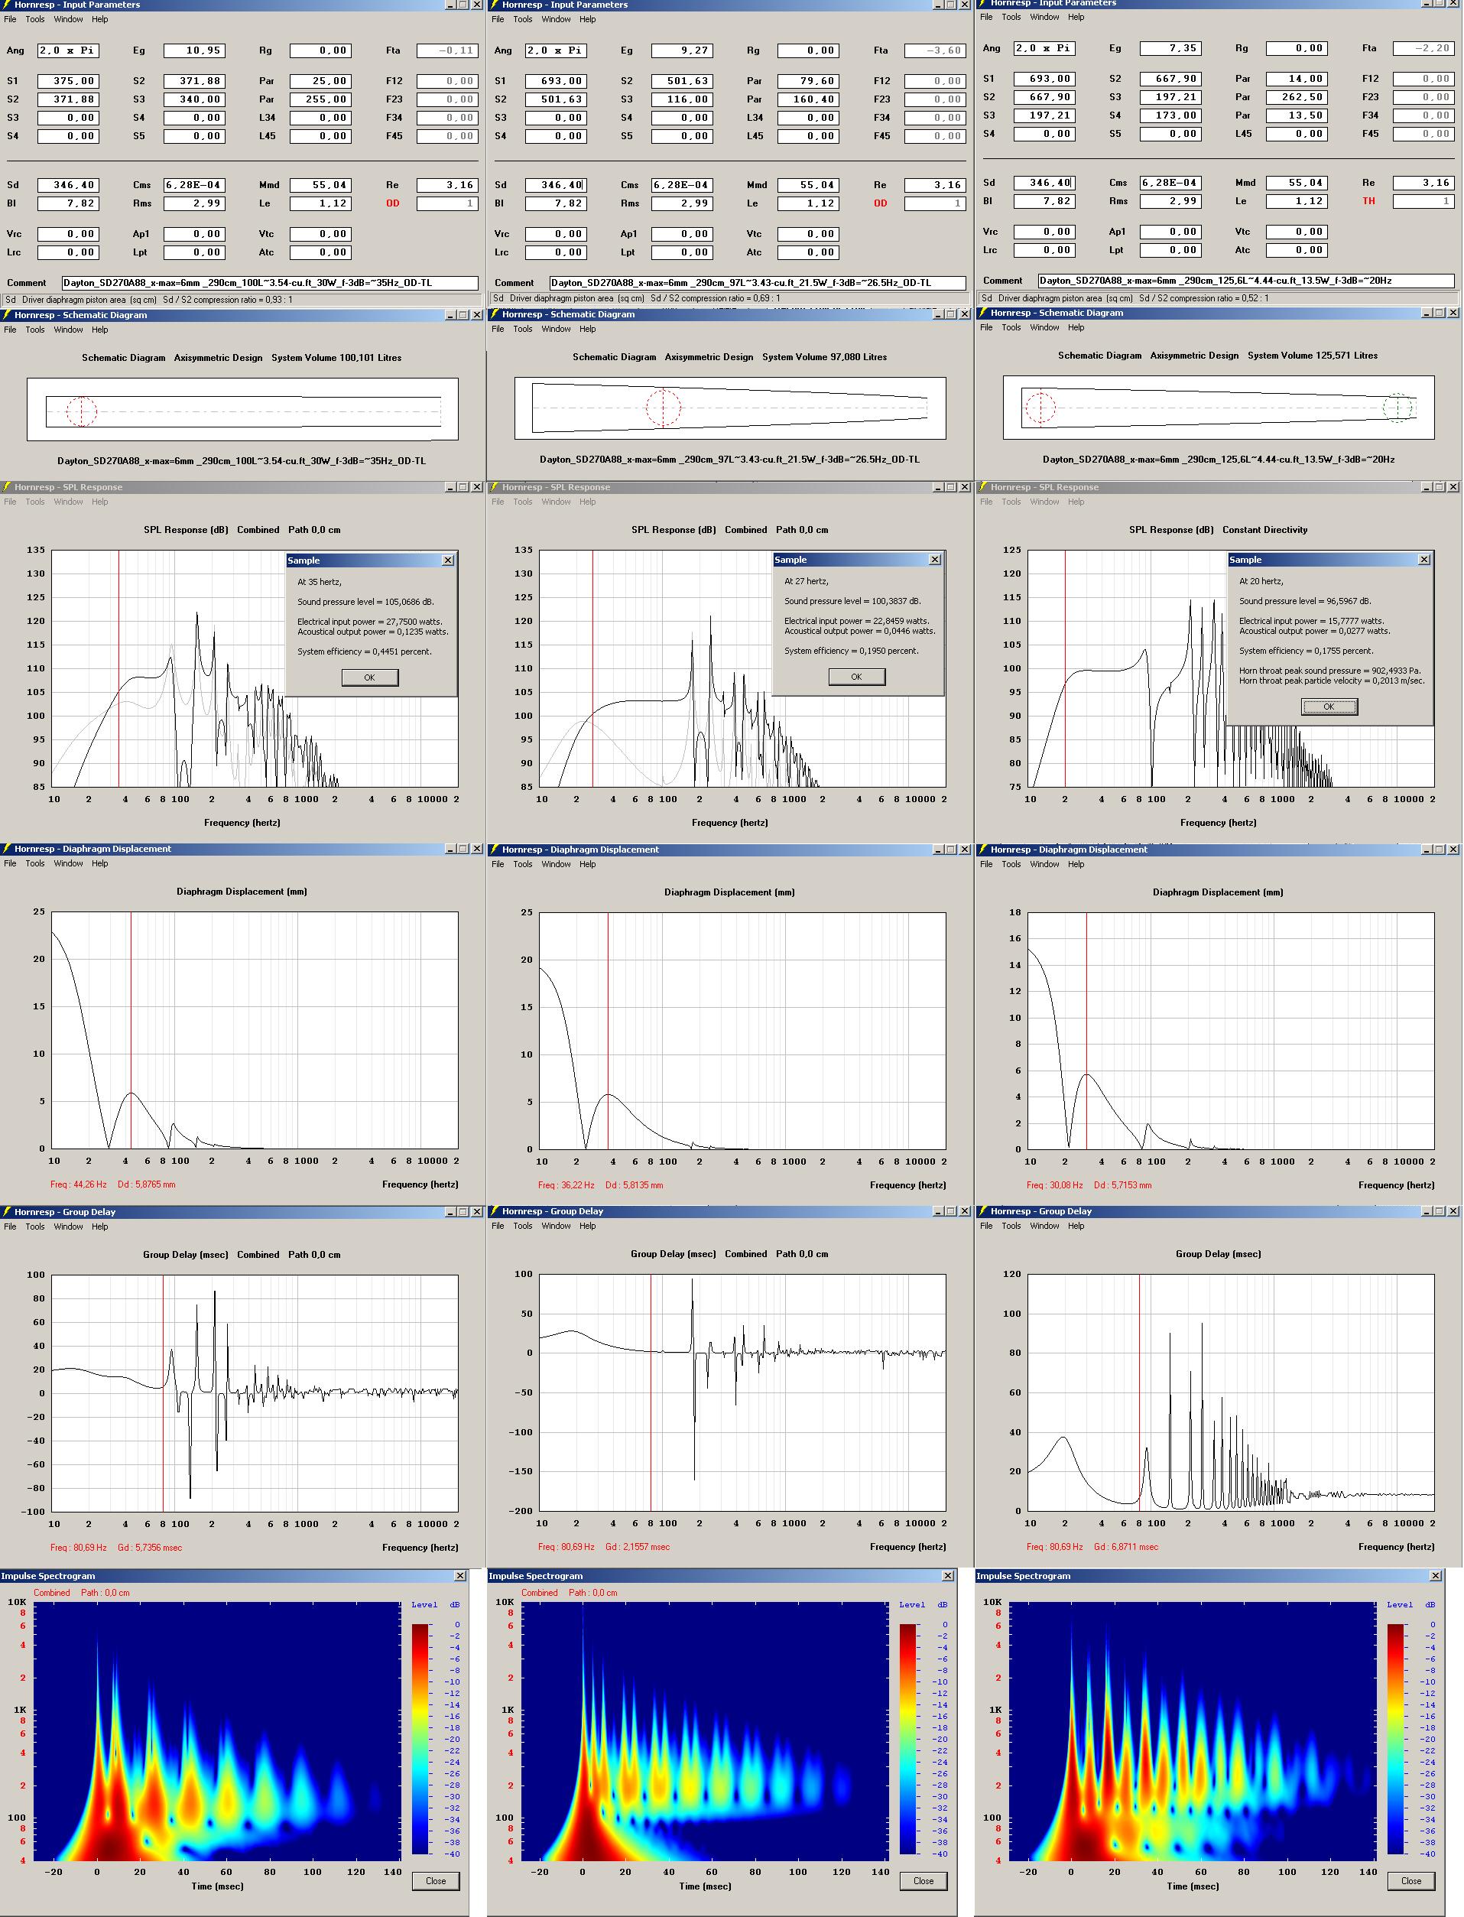Click the Par field showing 160,40

click(x=810, y=99)
